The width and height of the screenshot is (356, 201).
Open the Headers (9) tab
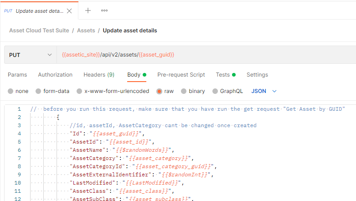[99, 75]
